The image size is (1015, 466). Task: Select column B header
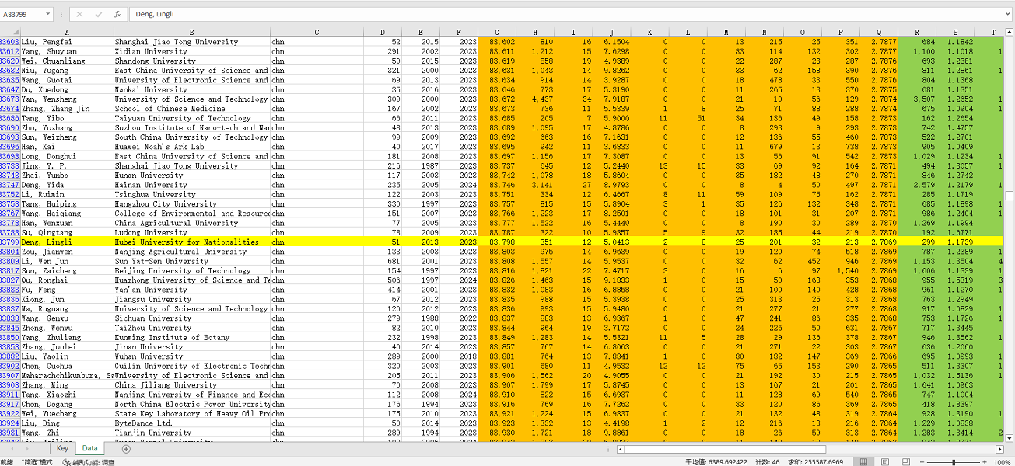tap(191, 32)
